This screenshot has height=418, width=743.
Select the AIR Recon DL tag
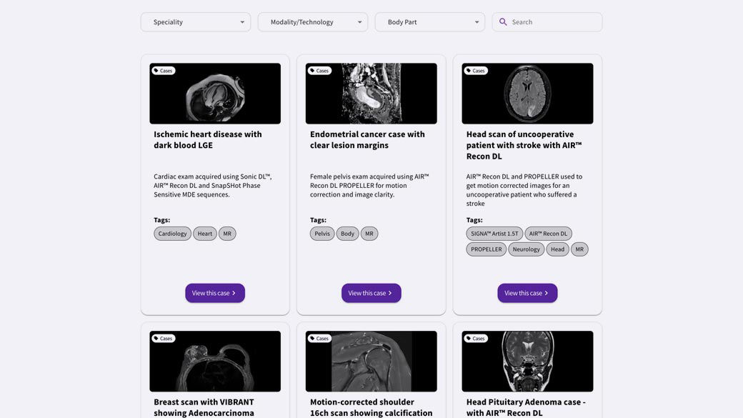pyautogui.click(x=548, y=234)
